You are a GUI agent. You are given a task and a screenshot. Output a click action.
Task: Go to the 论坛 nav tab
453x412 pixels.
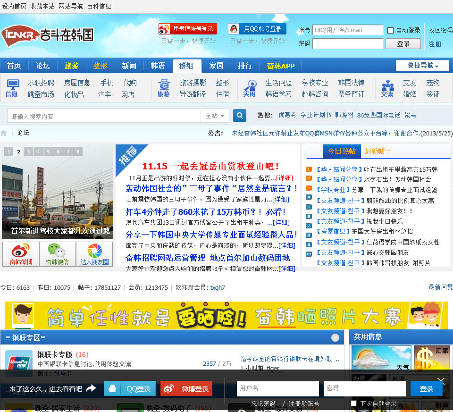pos(43,66)
